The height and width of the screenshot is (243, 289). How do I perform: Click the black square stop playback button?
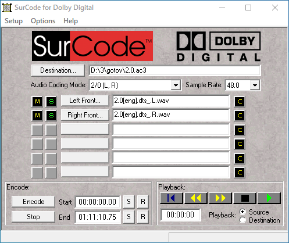click(x=245, y=198)
